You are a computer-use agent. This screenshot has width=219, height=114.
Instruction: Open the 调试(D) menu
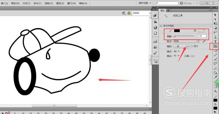point(60,3)
